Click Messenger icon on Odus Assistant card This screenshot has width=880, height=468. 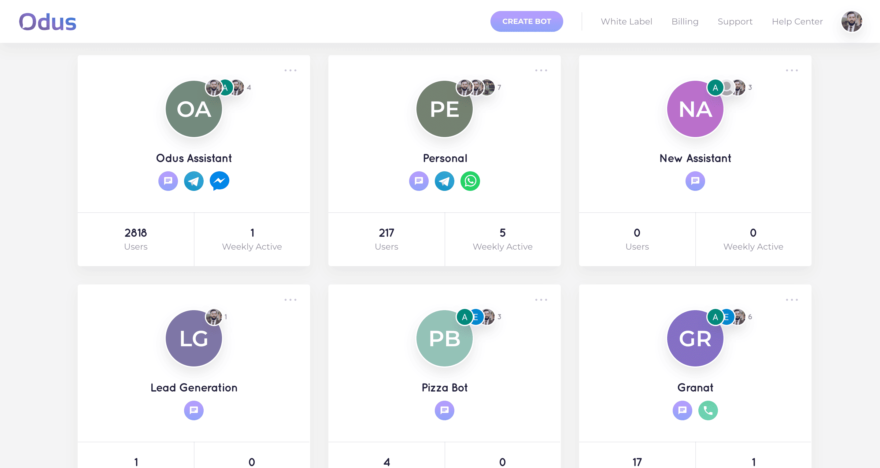[x=219, y=181]
